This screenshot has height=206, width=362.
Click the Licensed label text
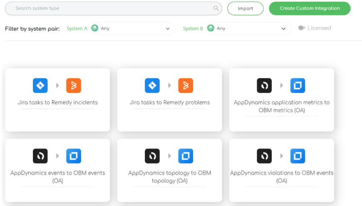point(319,28)
